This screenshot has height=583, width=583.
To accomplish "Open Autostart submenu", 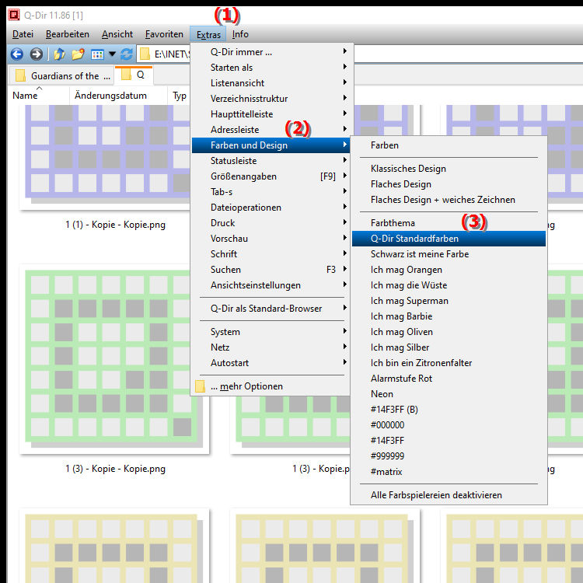I will [x=271, y=363].
